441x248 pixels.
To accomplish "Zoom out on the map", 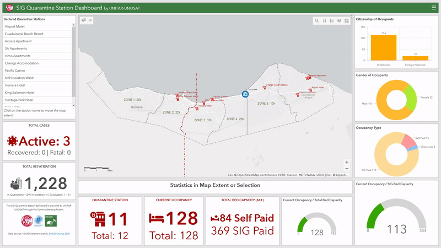I will point(346,169).
